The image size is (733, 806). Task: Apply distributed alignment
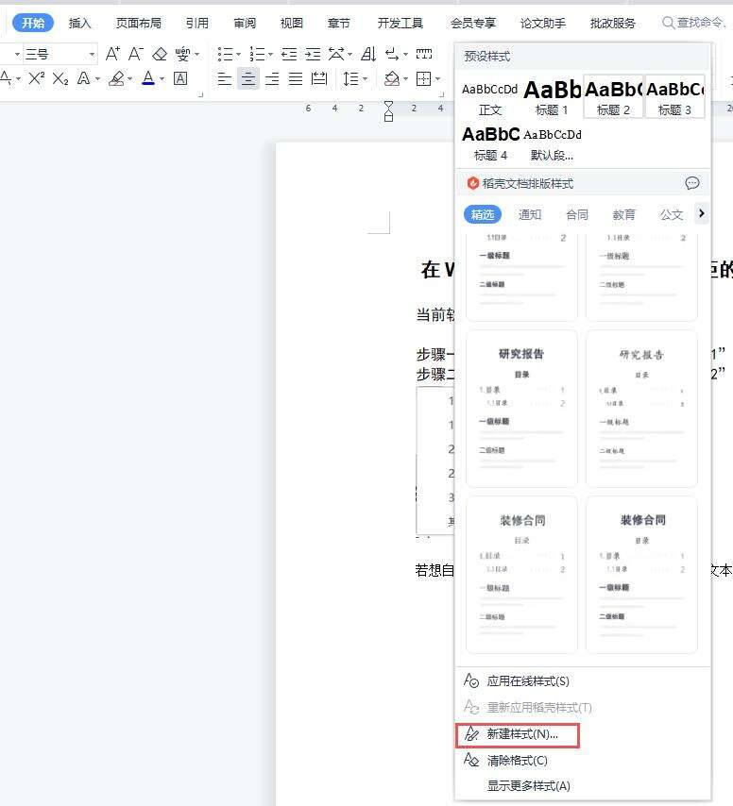point(319,78)
